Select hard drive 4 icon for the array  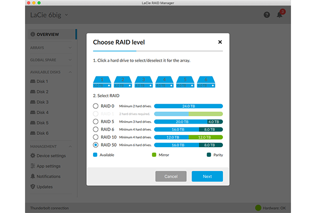(x=164, y=82)
